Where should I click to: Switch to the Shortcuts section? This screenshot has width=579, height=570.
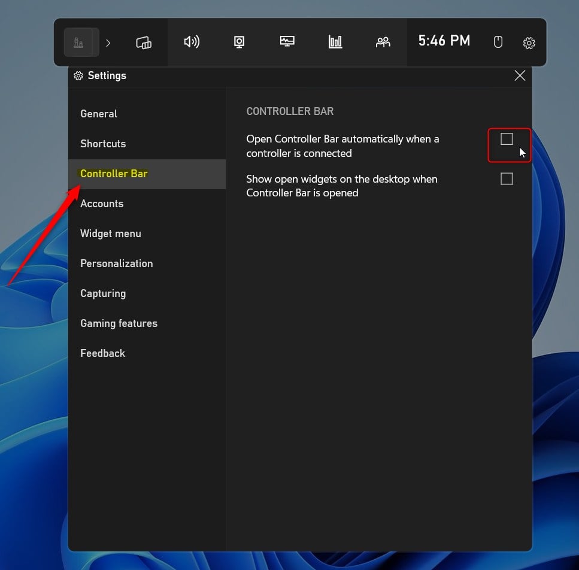pyautogui.click(x=103, y=144)
